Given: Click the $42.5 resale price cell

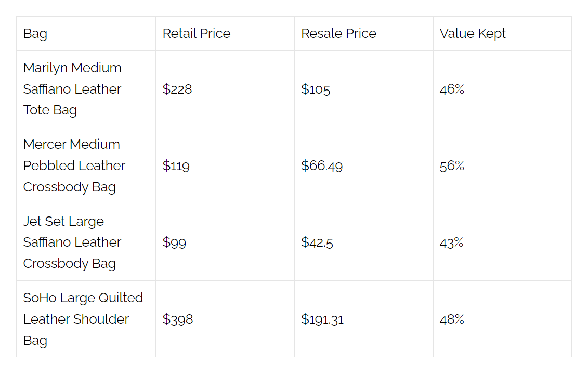Looking at the screenshot, I should [x=317, y=242].
